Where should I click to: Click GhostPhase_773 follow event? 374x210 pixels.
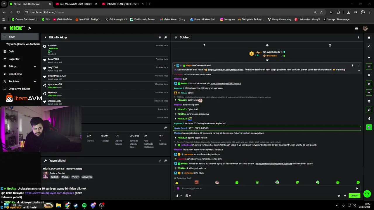(x=105, y=77)
